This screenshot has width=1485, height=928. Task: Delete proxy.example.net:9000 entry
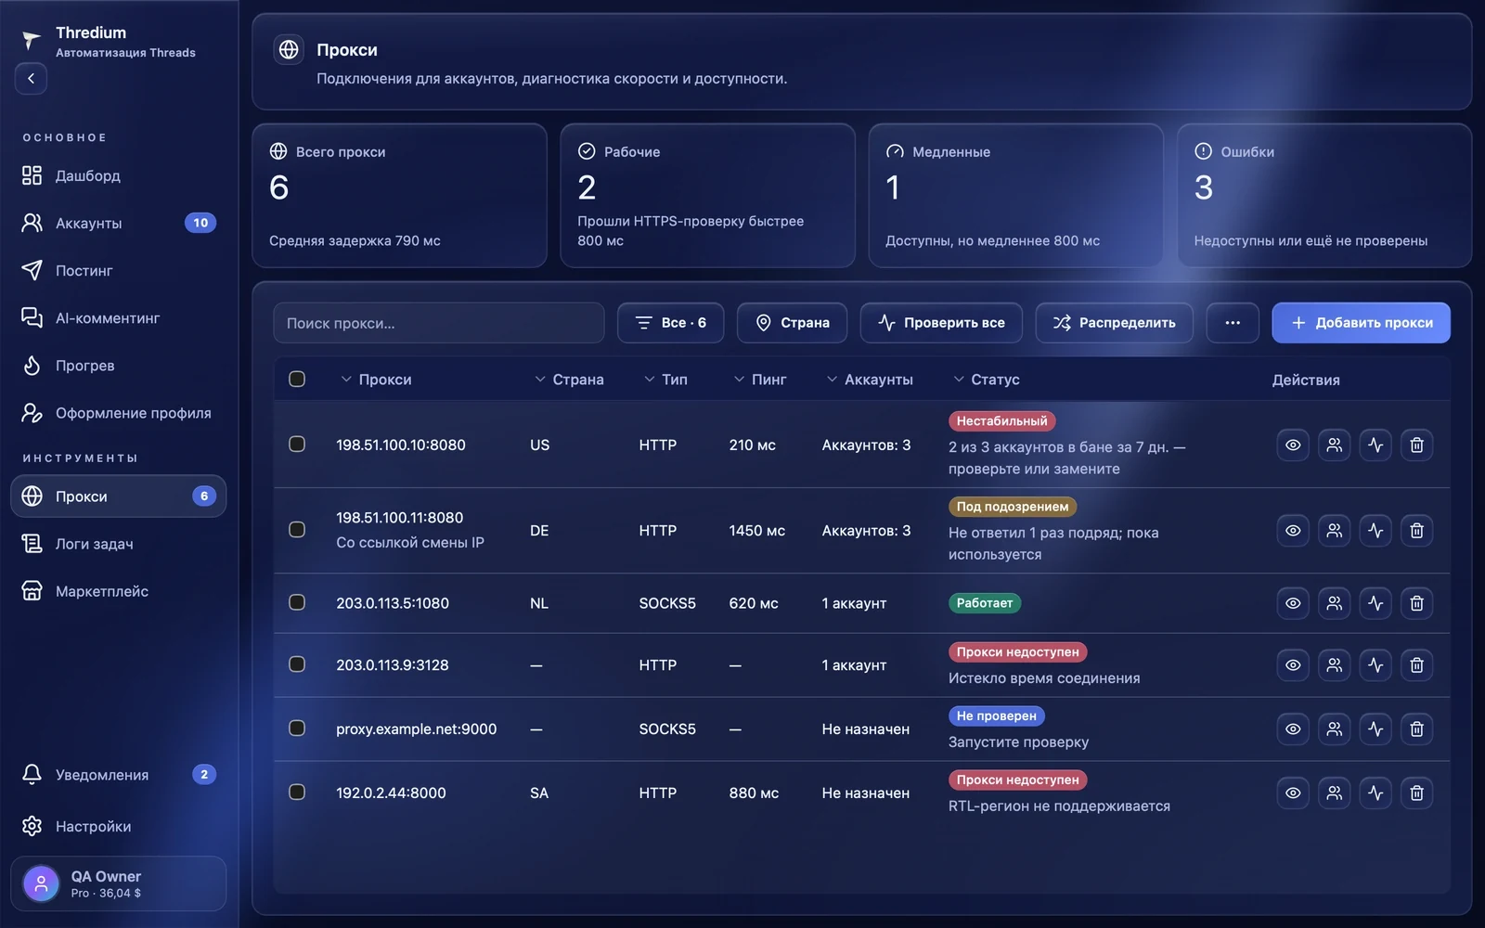coord(1416,729)
